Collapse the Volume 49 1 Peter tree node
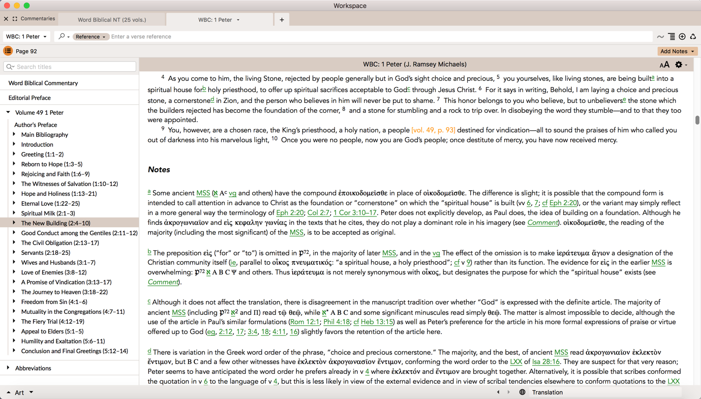The image size is (701, 399). coord(8,113)
